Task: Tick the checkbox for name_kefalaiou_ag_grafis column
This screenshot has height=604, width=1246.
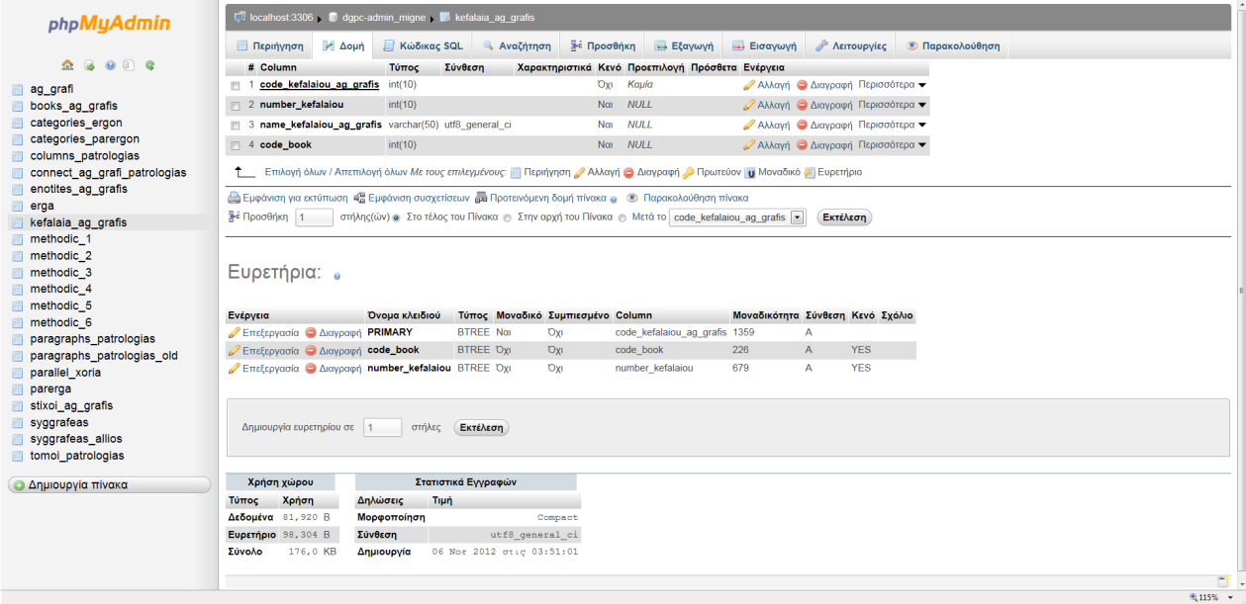Action: pos(236,126)
